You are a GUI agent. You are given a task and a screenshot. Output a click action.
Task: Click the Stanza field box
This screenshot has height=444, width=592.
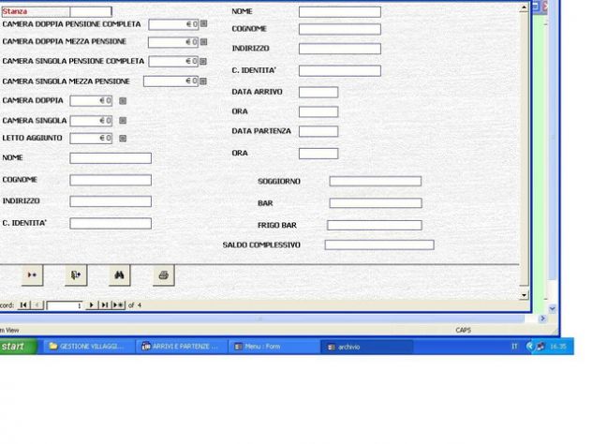coord(91,11)
